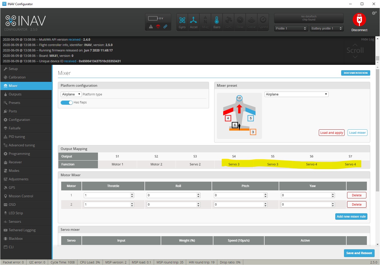Screen dimensions: 380x265
Task: Open the Battery profile selector
Action: click(326, 28)
